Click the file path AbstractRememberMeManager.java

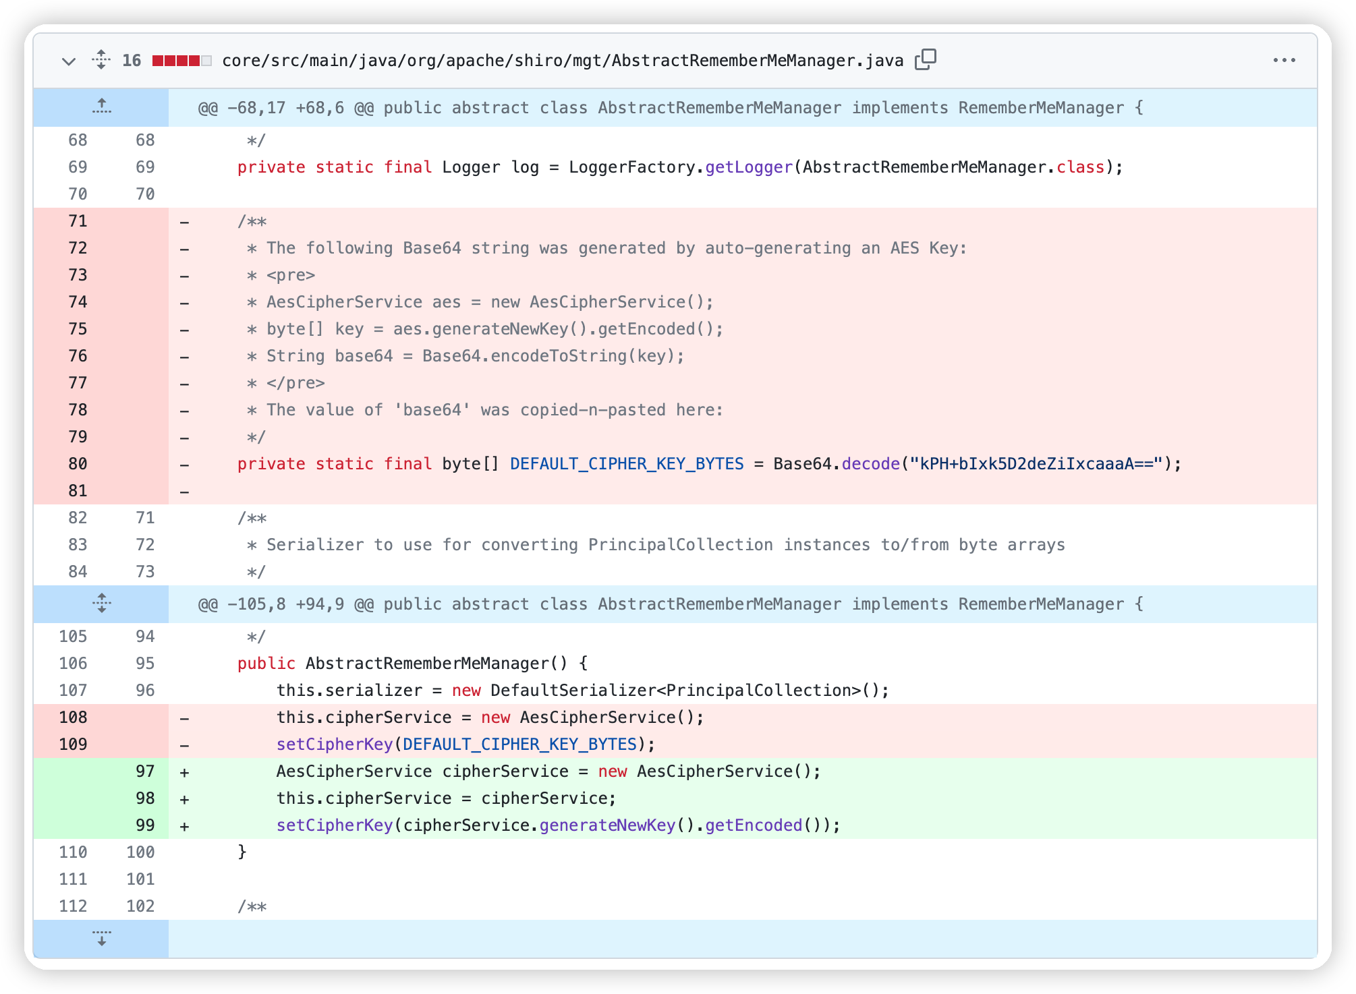pyautogui.click(x=563, y=61)
